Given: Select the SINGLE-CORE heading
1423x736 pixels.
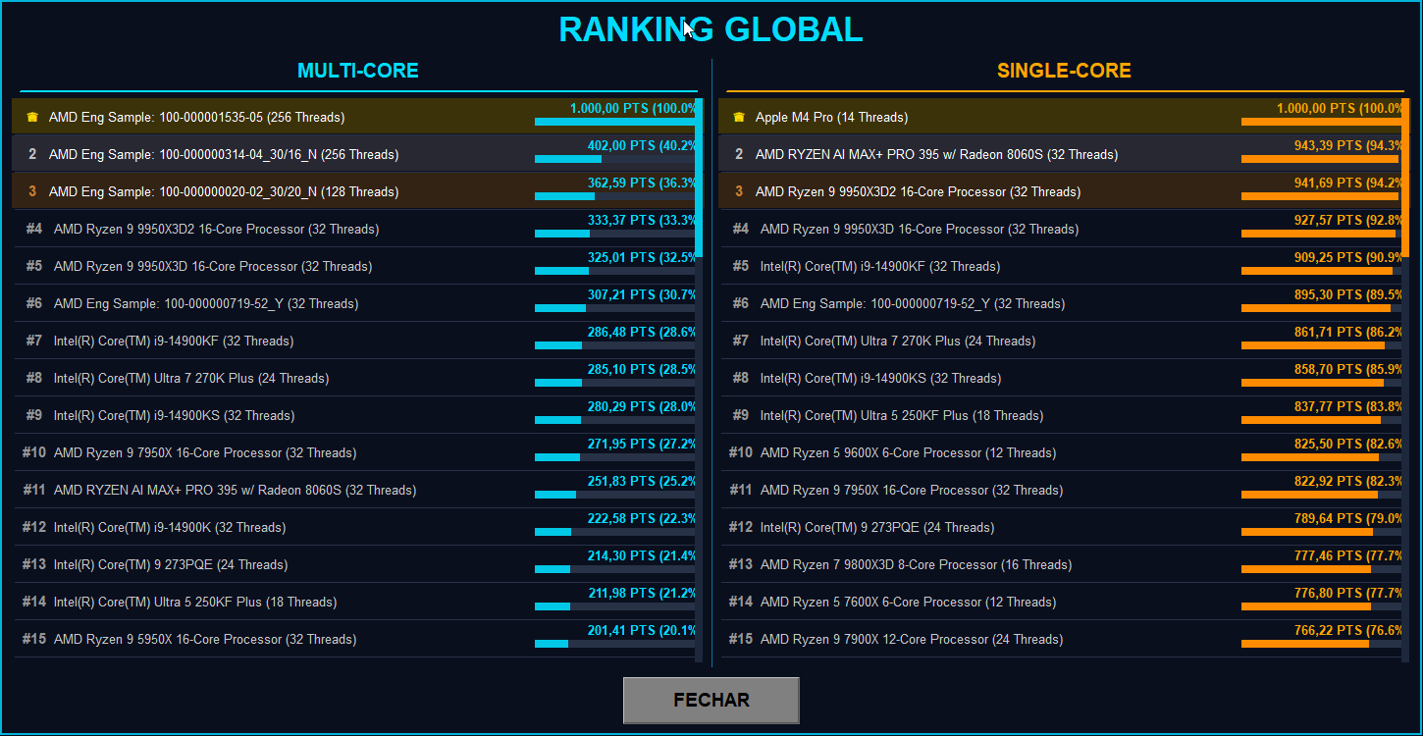Looking at the screenshot, I should (x=1064, y=71).
